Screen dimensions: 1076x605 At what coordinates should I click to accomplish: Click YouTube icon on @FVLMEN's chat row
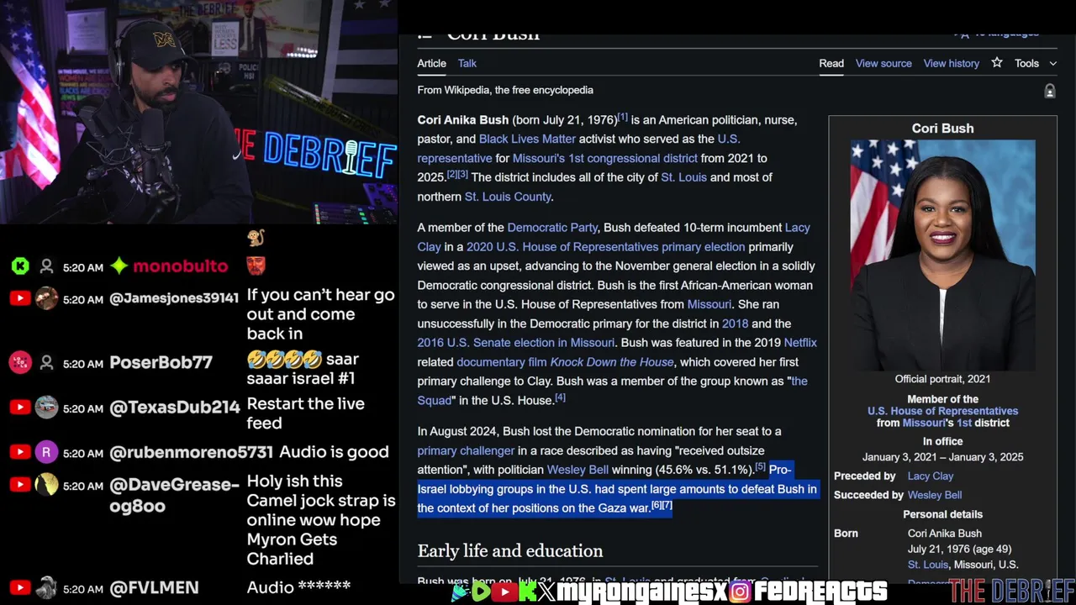[20, 587]
